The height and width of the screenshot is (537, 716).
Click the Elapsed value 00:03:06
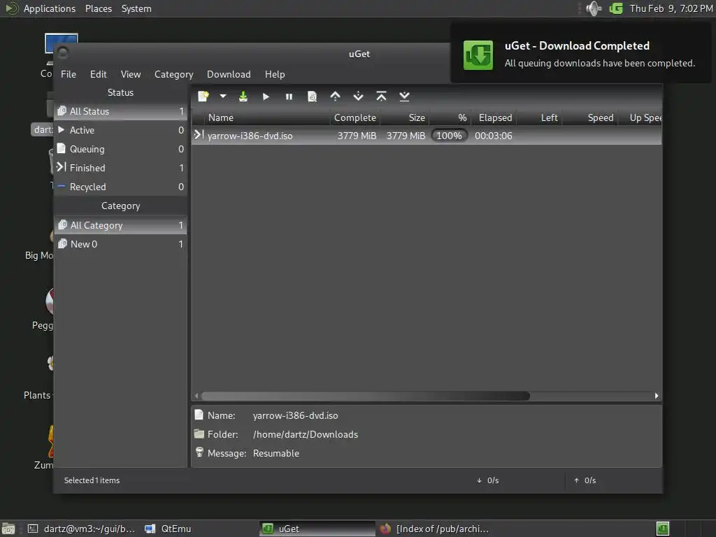point(493,136)
